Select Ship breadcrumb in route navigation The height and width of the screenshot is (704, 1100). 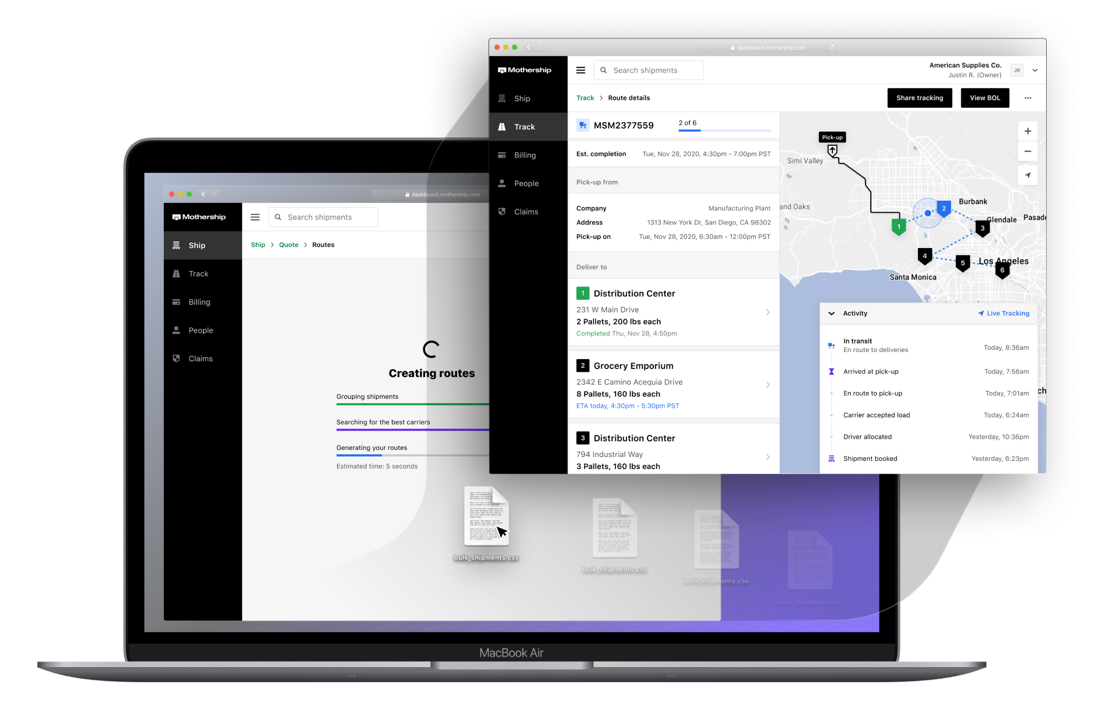point(257,245)
